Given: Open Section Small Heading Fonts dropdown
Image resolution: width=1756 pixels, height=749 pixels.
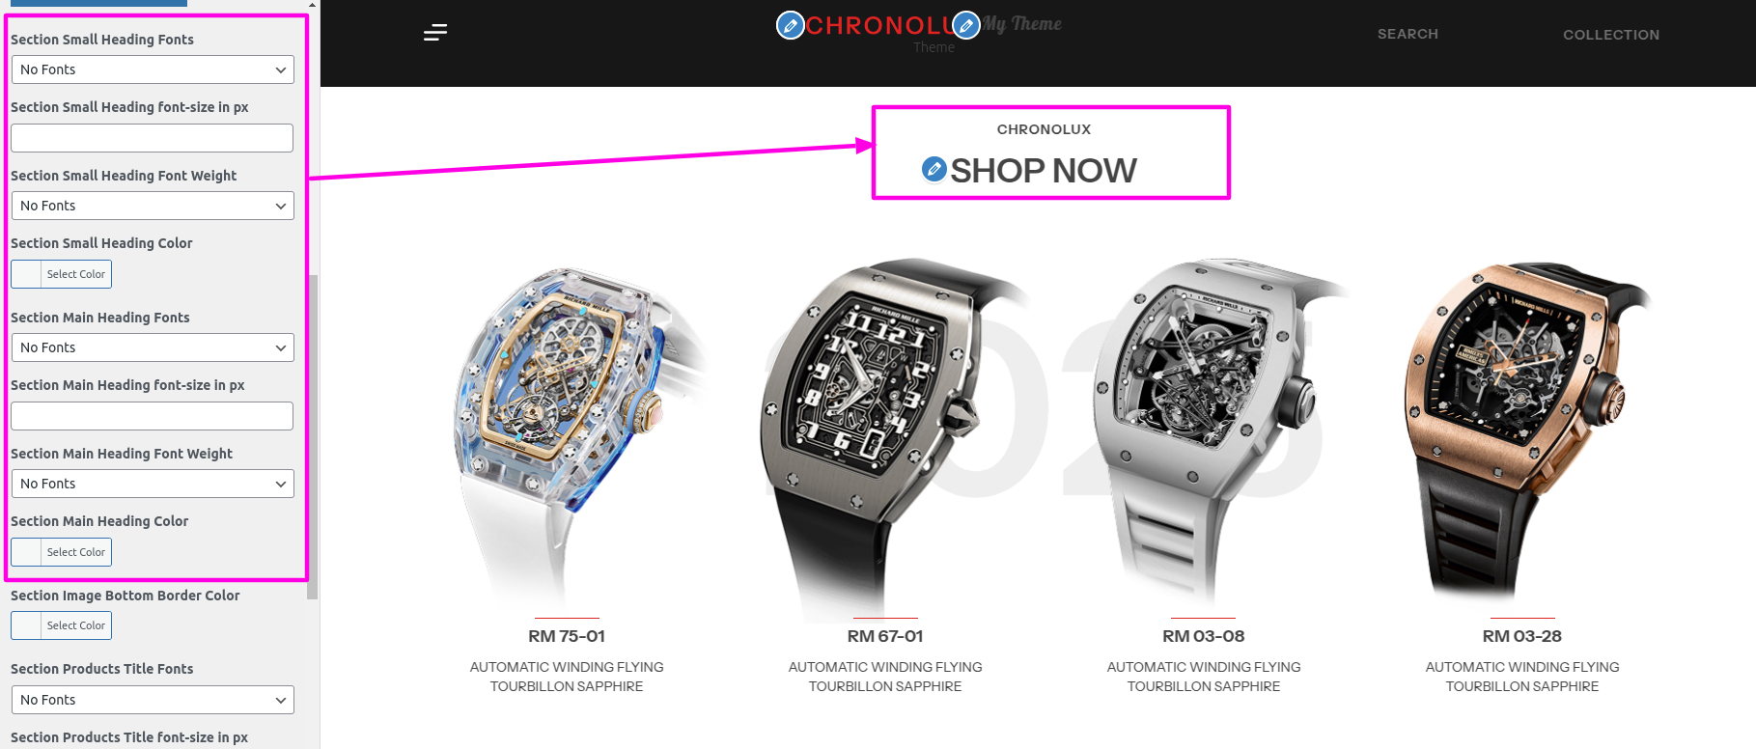Looking at the screenshot, I should click(x=153, y=69).
